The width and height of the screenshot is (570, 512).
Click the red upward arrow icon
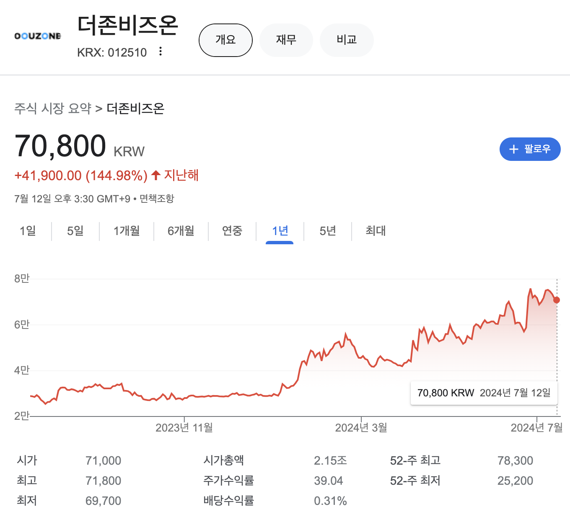tap(156, 175)
